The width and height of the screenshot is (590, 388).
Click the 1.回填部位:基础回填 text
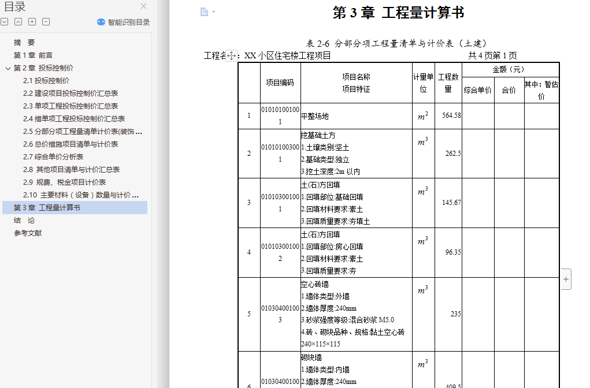pos(332,197)
